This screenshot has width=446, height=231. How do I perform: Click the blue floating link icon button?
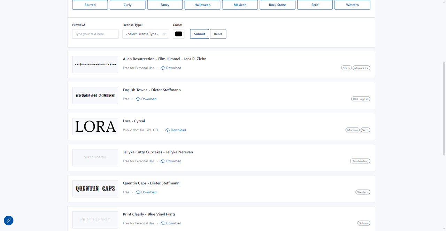click(x=9, y=220)
